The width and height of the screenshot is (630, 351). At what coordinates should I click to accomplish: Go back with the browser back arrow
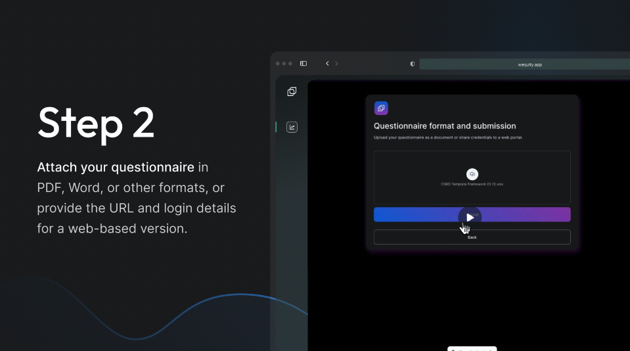click(x=327, y=64)
